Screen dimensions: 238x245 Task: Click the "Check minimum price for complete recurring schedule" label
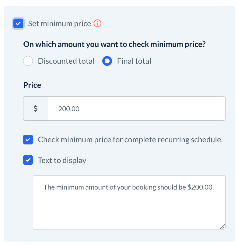tap(130, 140)
